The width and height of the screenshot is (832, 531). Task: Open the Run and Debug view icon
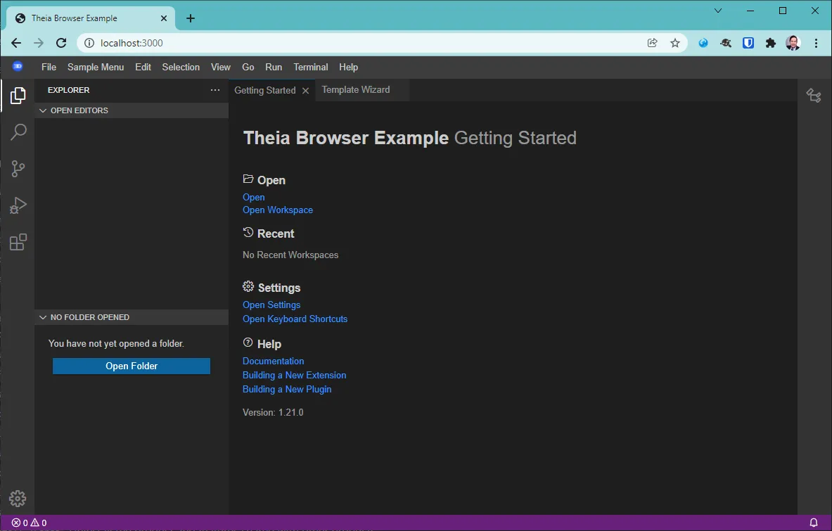18,205
